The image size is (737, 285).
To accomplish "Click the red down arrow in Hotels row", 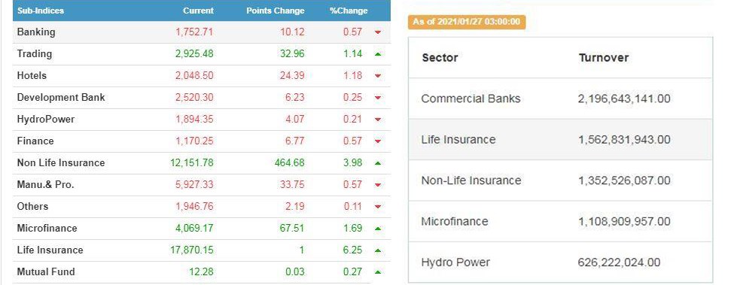I will (x=378, y=76).
